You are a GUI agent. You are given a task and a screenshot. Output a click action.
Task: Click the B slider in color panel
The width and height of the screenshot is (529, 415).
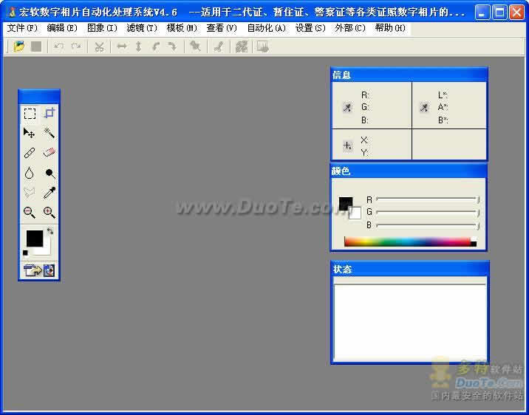click(x=428, y=225)
